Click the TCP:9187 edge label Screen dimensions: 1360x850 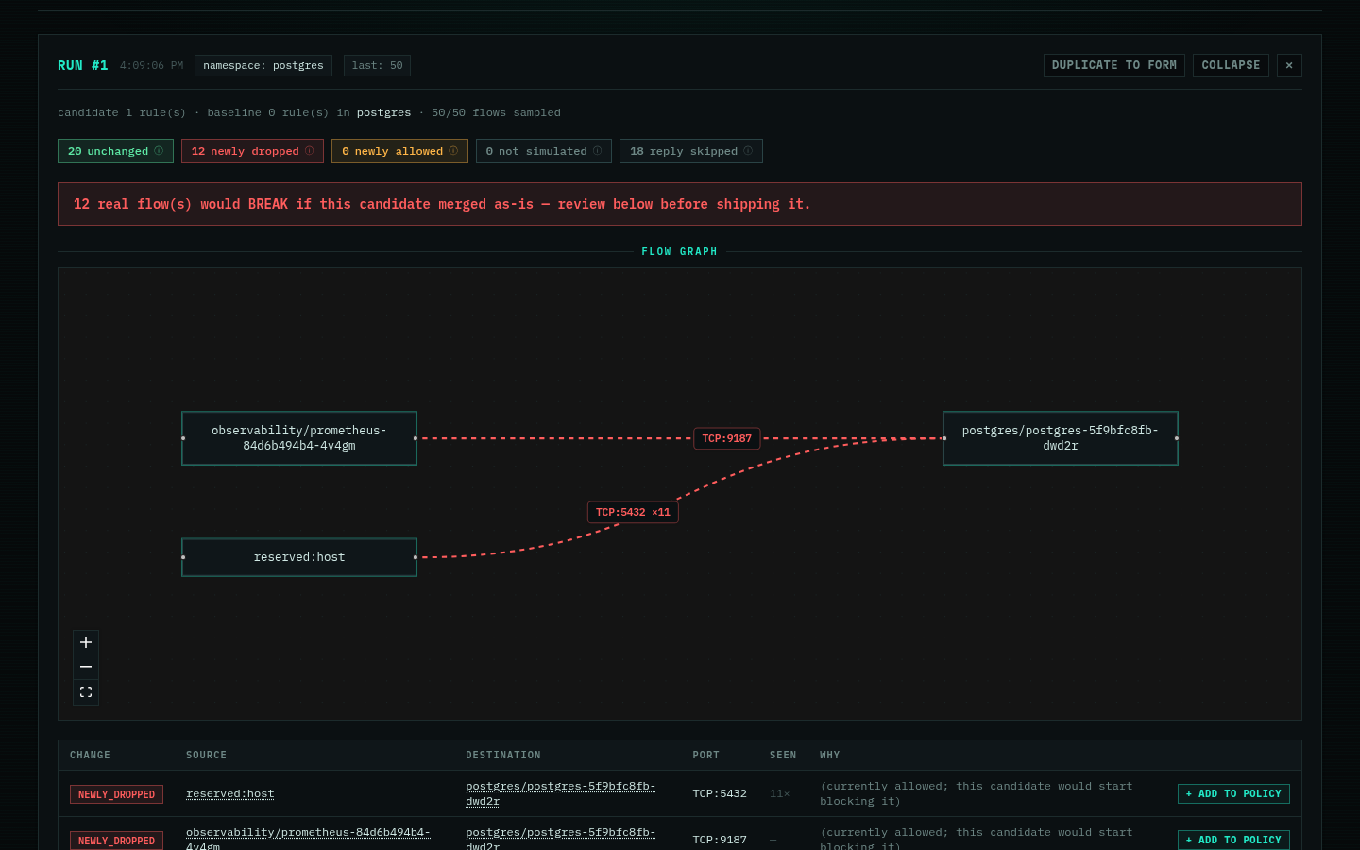click(727, 438)
